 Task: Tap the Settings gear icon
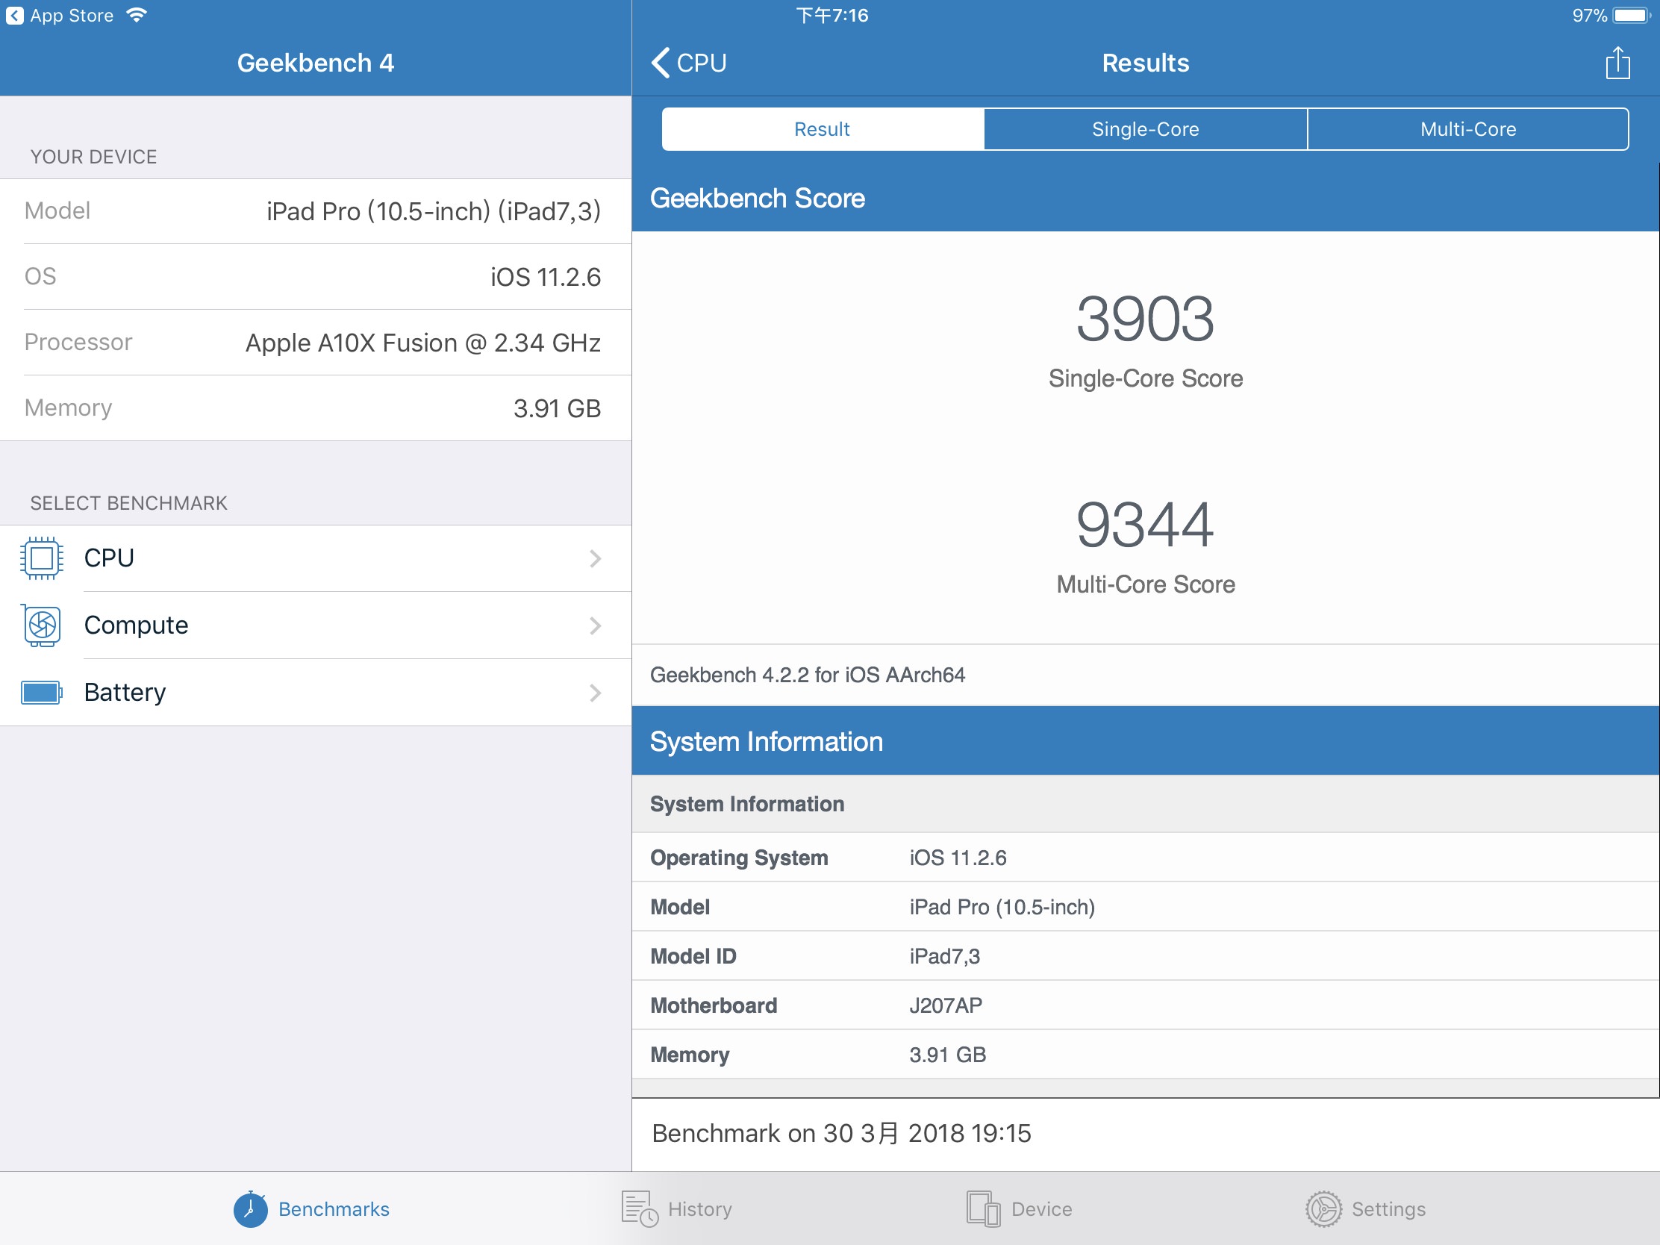(1323, 1209)
